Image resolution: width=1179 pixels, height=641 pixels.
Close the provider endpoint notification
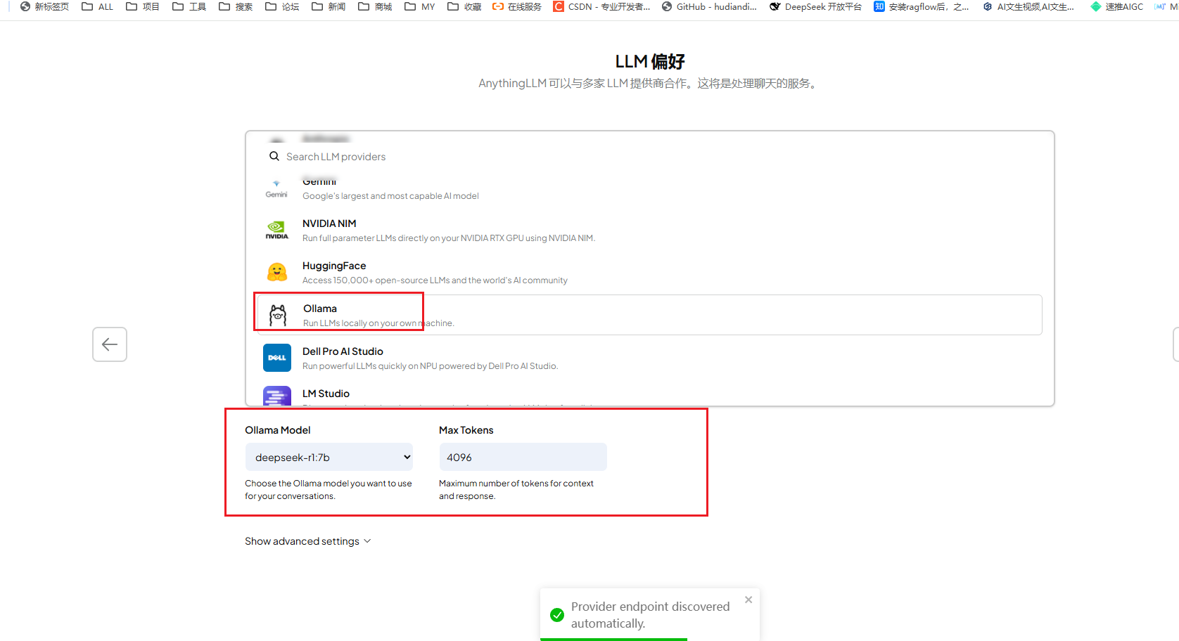(748, 600)
